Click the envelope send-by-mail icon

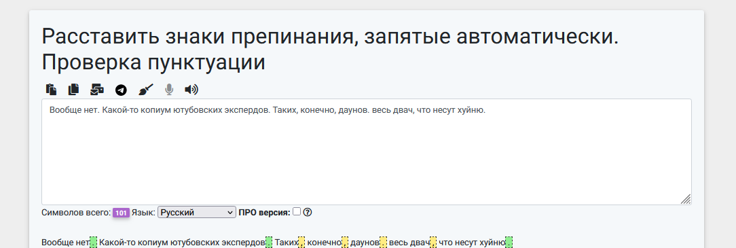coord(97,89)
